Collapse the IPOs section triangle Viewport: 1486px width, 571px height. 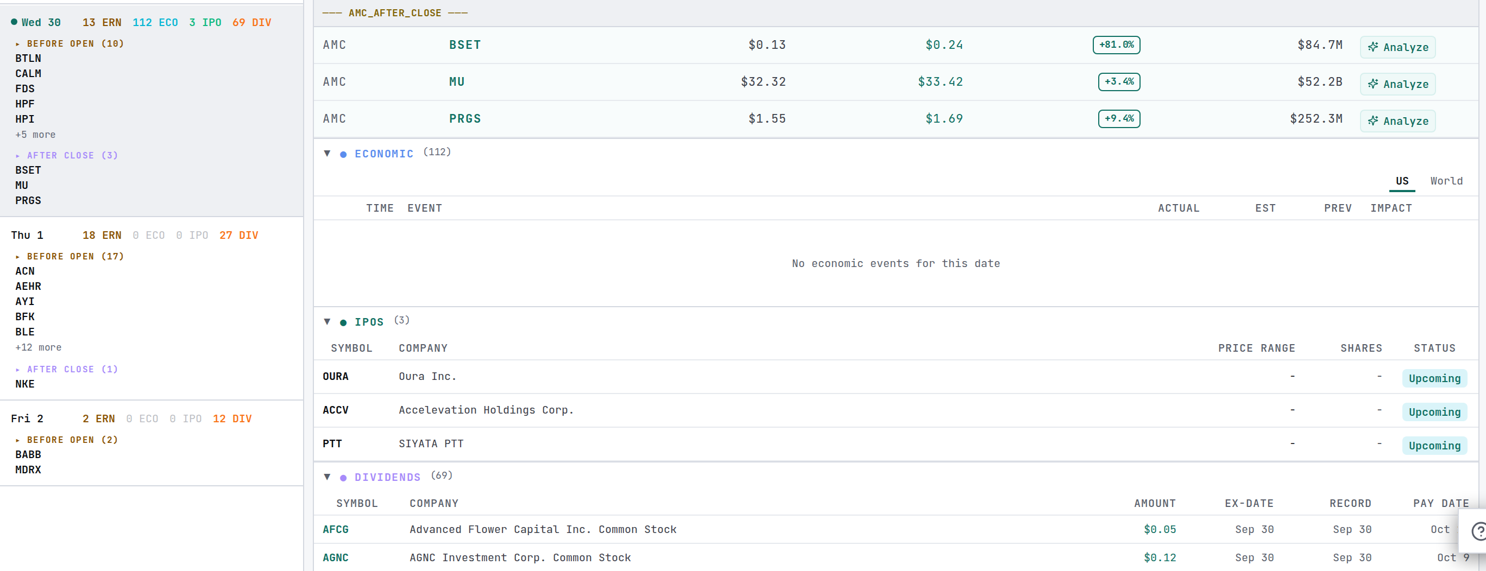tap(327, 322)
